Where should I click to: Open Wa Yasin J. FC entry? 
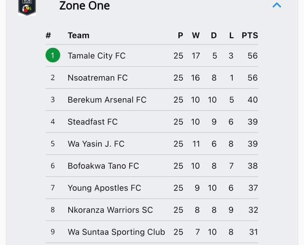152,144
